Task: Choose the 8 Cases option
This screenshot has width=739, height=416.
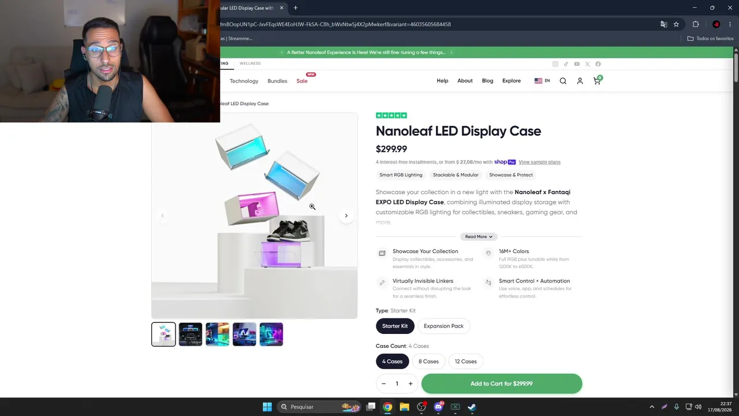Action: pyautogui.click(x=428, y=362)
